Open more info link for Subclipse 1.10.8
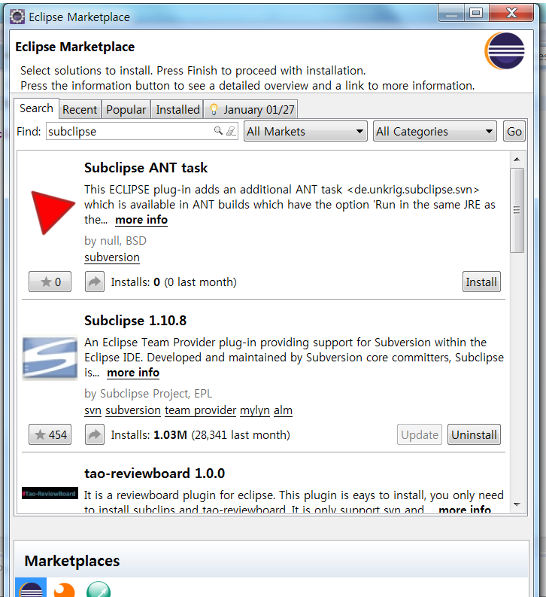 coord(133,373)
